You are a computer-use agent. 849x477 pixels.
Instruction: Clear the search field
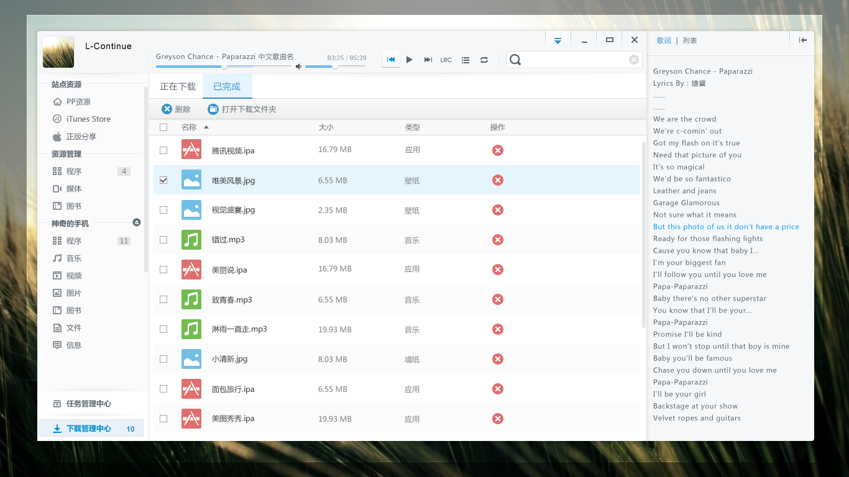pos(634,60)
